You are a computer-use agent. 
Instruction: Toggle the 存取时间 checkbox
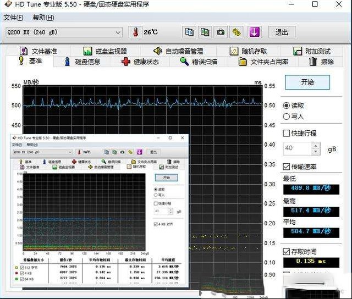pyautogui.click(x=286, y=251)
